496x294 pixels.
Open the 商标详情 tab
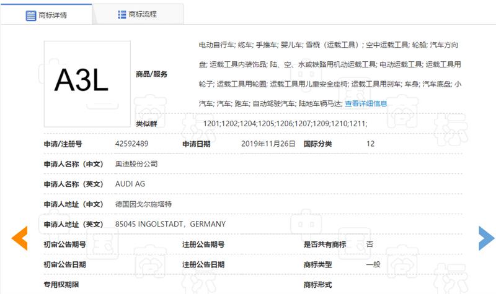point(46,14)
